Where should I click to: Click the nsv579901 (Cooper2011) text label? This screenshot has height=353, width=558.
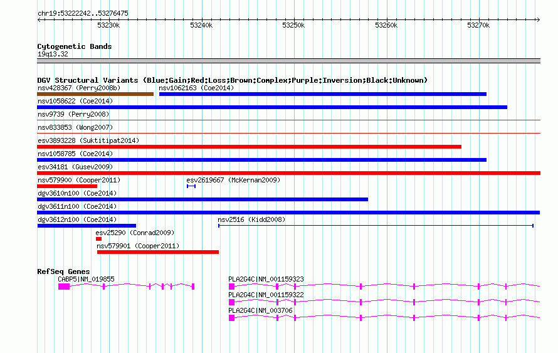pyautogui.click(x=138, y=246)
